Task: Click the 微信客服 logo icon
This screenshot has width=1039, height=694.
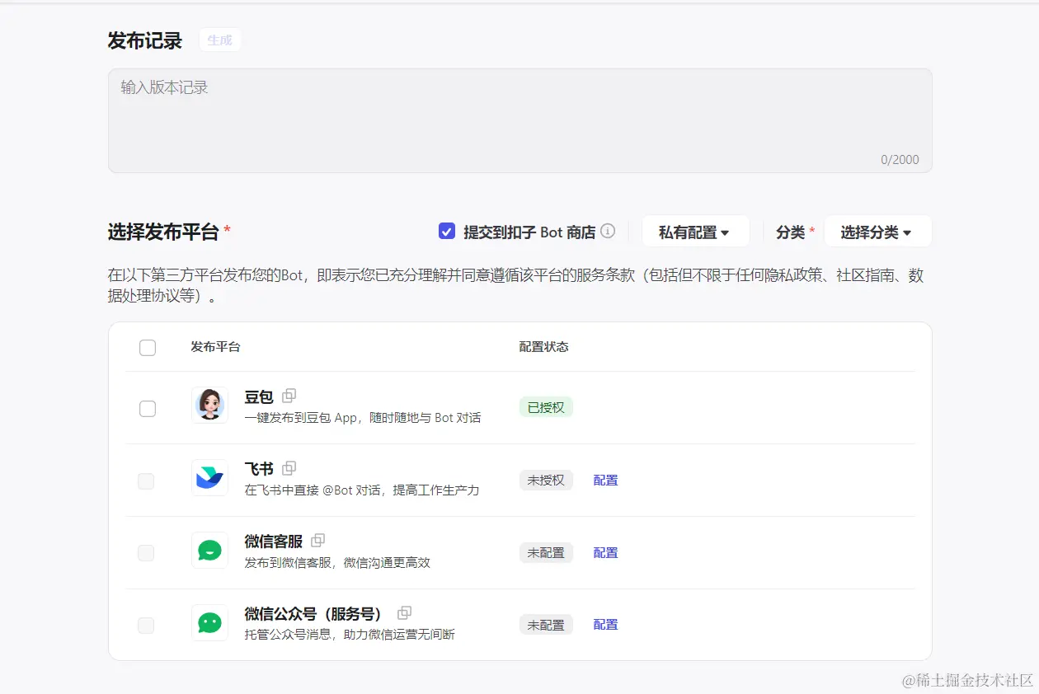Action: pyautogui.click(x=209, y=550)
